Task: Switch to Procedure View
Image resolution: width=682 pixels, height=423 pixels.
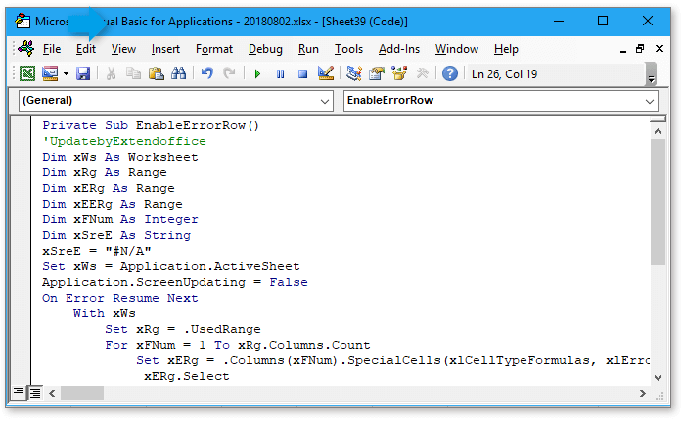Action: pos(19,393)
